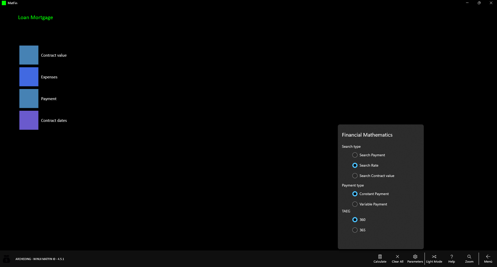Go back using the Menù arrow
Image resolution: width=497 pixels, height=267 pixels.
488,258
